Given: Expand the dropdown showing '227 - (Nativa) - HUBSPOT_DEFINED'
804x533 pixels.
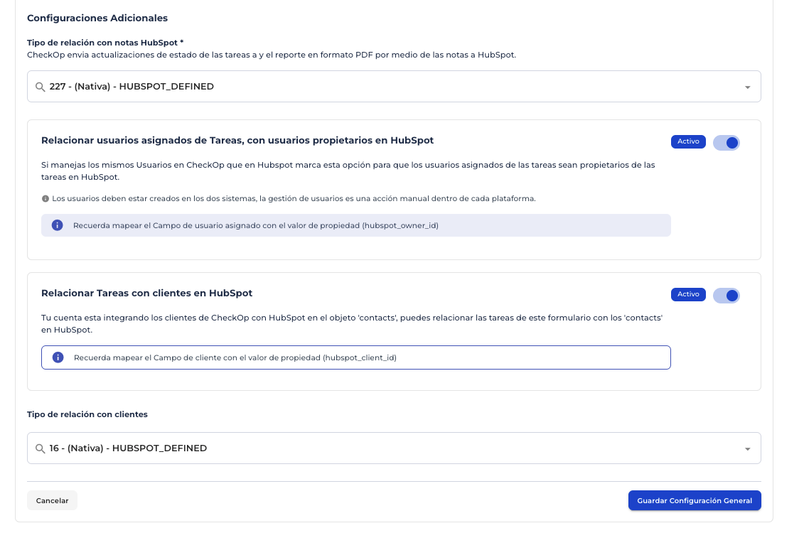Looking at the screenshot, I should (747, 87).
